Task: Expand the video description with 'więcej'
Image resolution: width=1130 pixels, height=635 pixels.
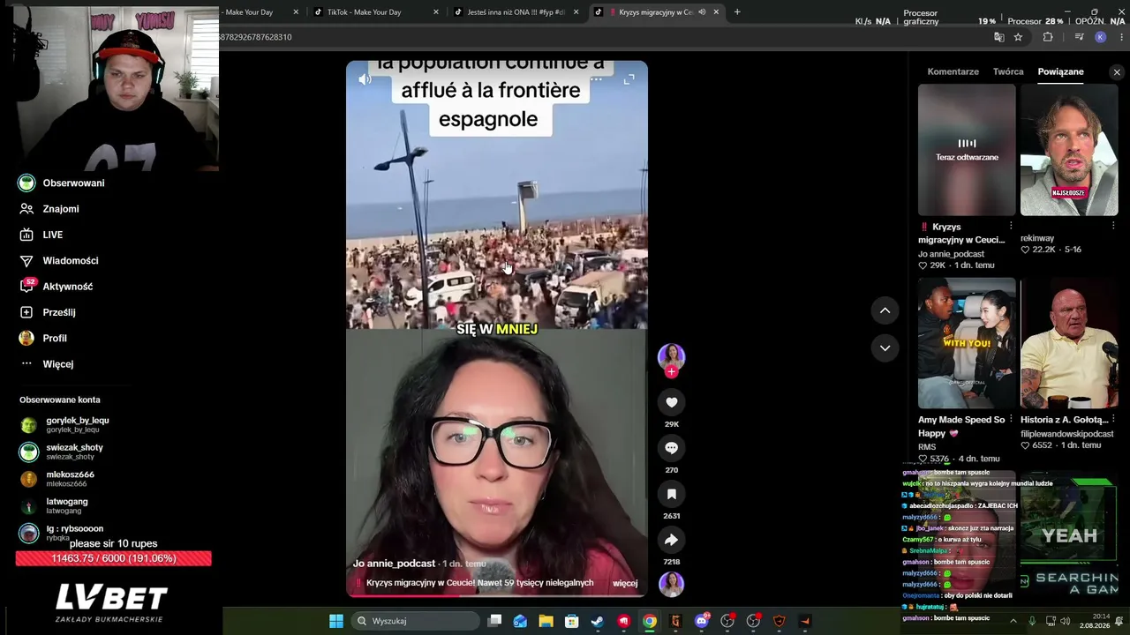Action: click(625, 583)
